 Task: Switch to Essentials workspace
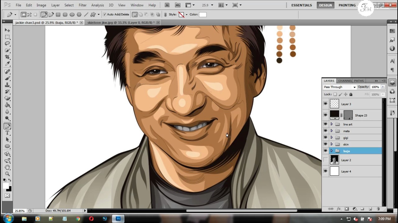point(302,5)
